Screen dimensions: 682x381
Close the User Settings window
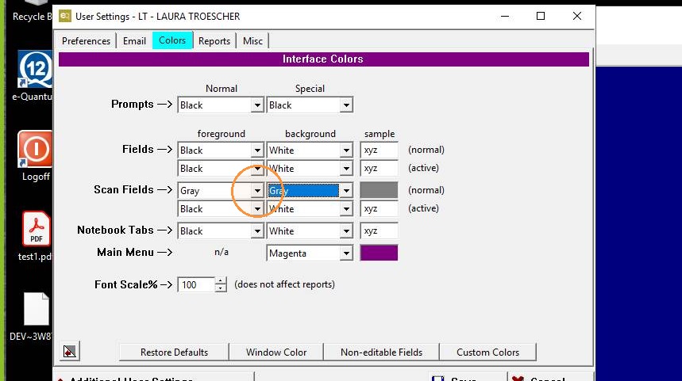tap(576, 16)
